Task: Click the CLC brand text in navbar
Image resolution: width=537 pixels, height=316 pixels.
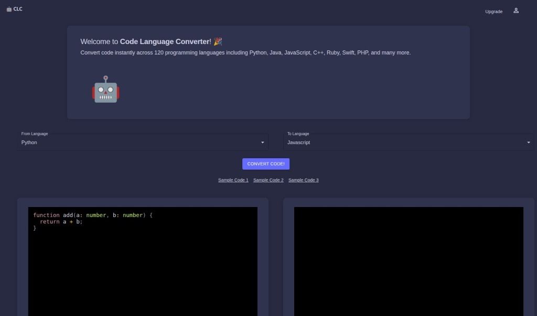Action: 17,8
